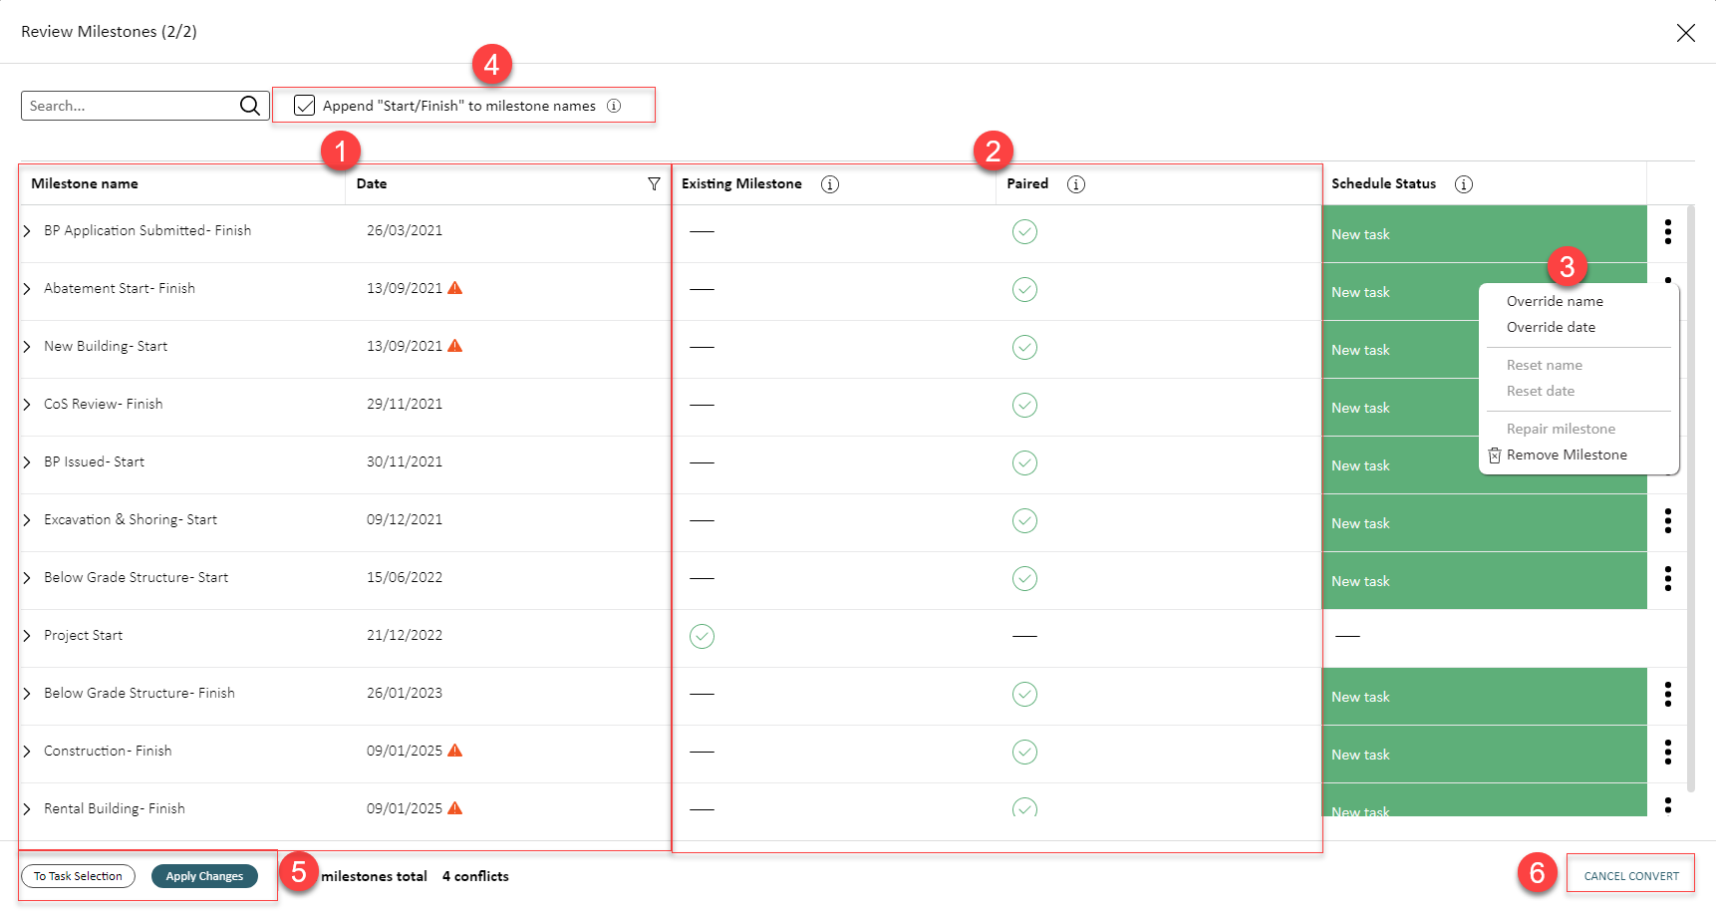Screen dimensions: 1716x914
Task: Click the Review Milestones (2/2) title
Action: click(x=109, y=32)
